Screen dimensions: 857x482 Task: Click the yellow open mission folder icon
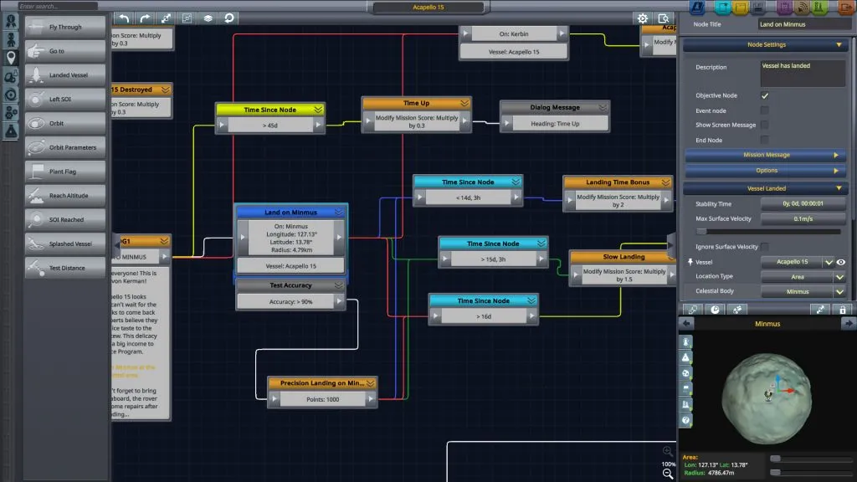click(740, 7)
